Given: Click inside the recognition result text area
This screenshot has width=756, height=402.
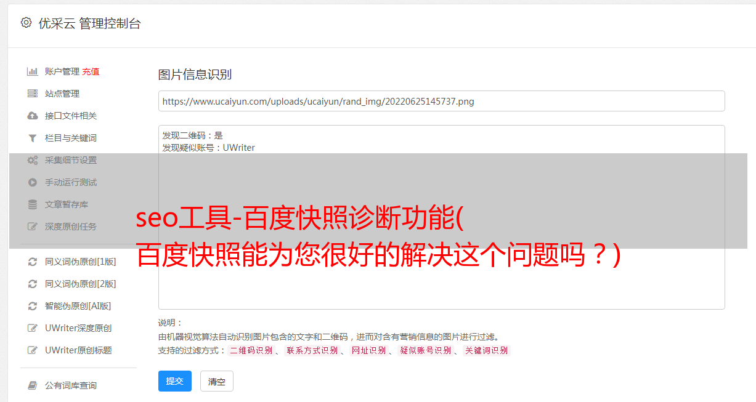Looking at the screenshot, I should tap(441, 217).
